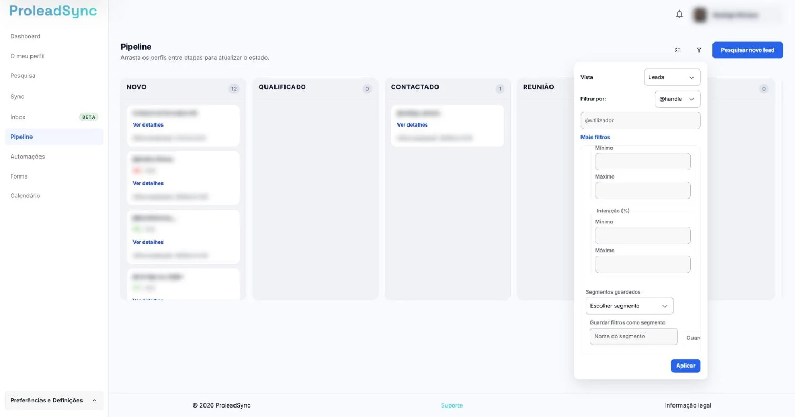Focus the @utilizador input field
The height and width of the screenshot is (417, 795).
pyautogui.click(x=640, y=120)
